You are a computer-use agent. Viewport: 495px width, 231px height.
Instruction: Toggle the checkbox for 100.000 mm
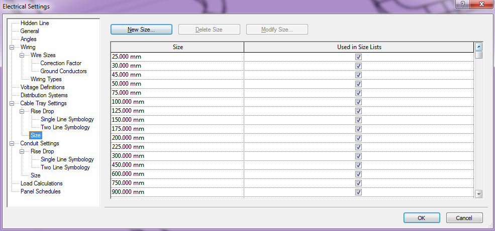[x=358, y=102]
